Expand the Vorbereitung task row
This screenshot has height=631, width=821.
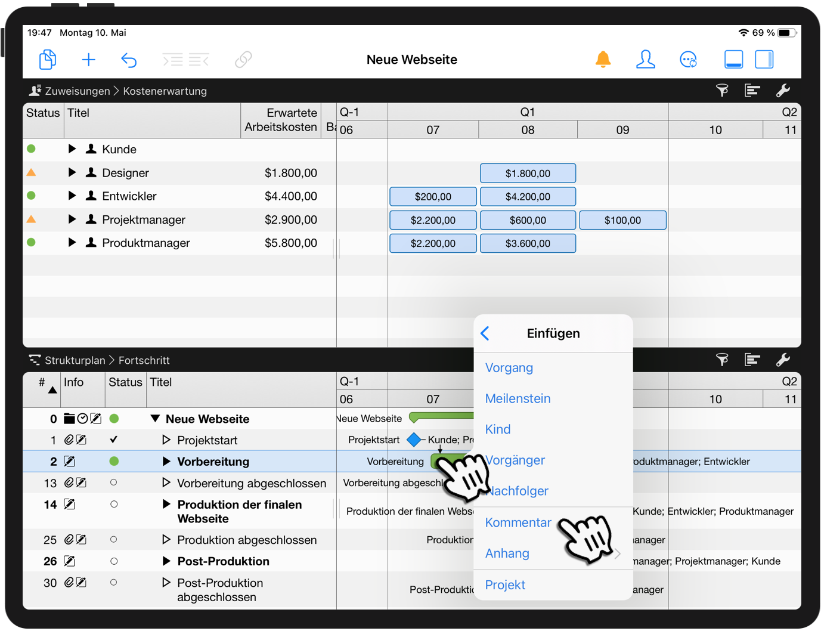pyautogui.click(x=165, y=461)
